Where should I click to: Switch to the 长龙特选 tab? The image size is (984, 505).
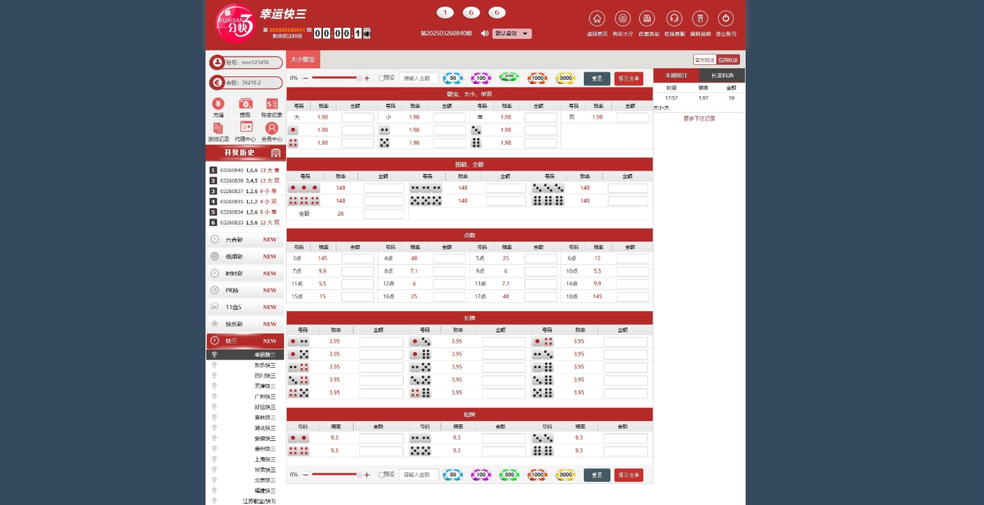point(722,76)
